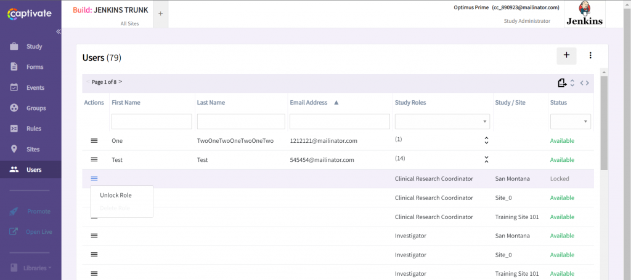The image size is (631, 280).
Task: Open a new build tab with plus
Action: click(x=161, y=14)
